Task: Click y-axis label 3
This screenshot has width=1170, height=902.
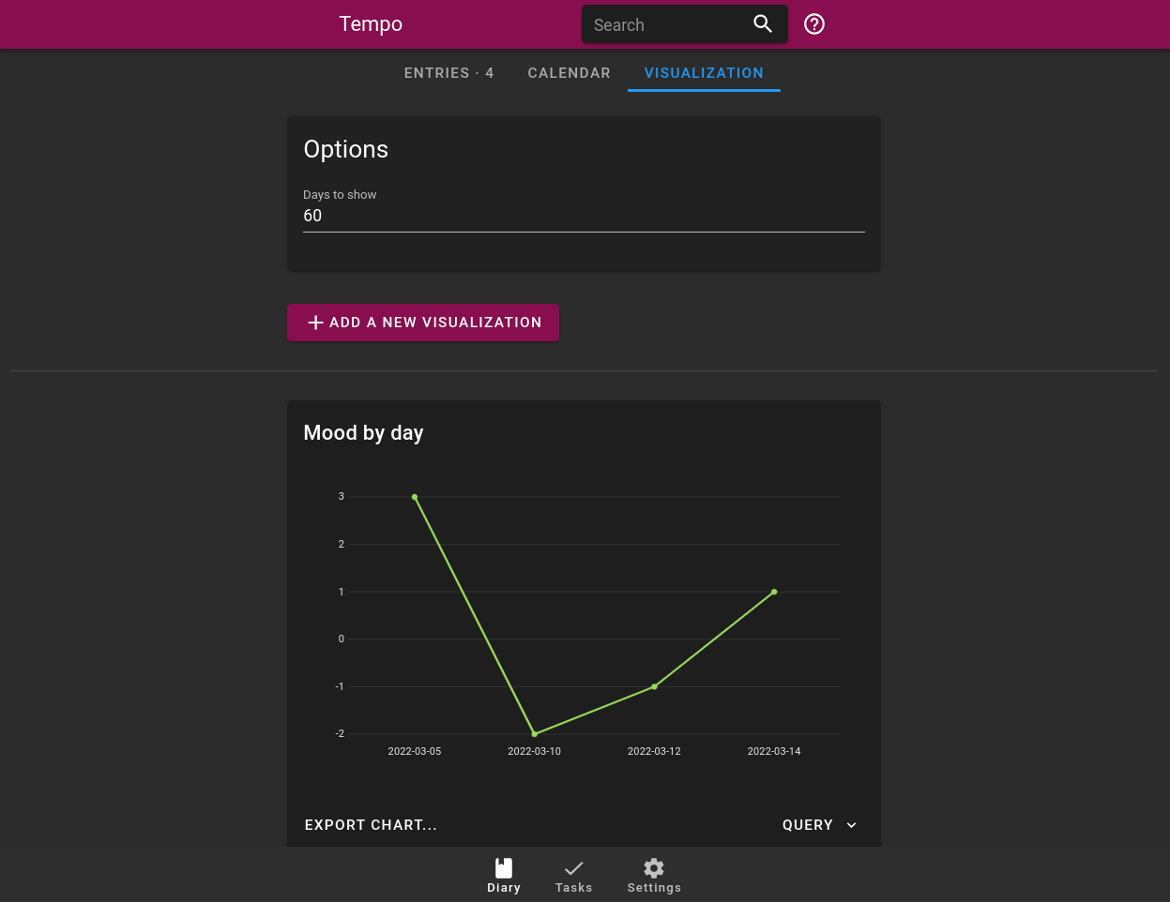Action: pos(342,497)
